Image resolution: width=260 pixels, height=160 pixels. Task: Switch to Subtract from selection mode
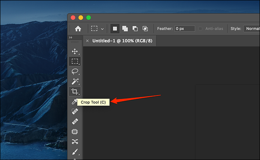point(135,29)
